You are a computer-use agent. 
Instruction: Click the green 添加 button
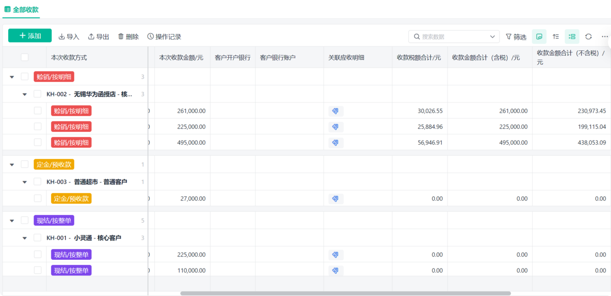[30, 36]
